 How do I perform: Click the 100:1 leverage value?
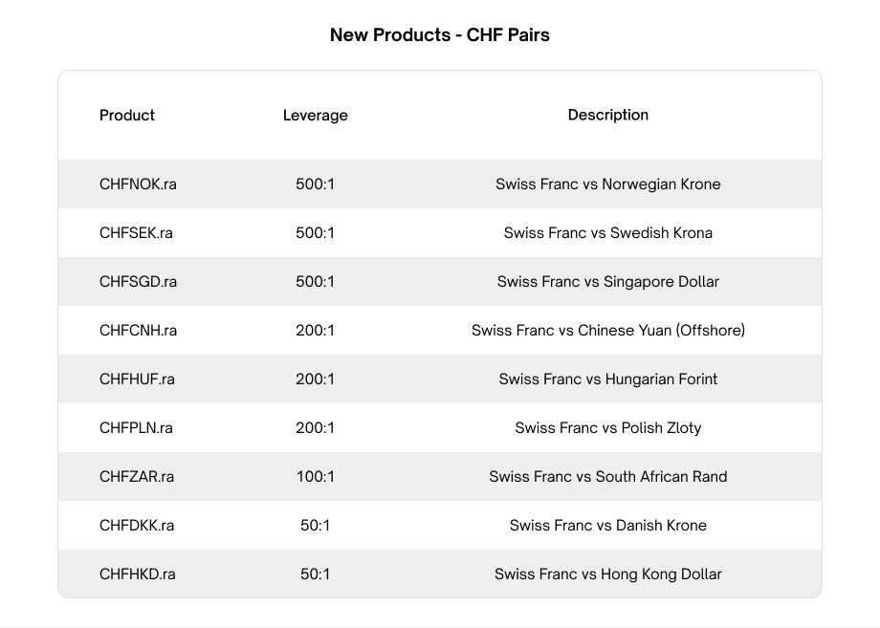point(315,476)
